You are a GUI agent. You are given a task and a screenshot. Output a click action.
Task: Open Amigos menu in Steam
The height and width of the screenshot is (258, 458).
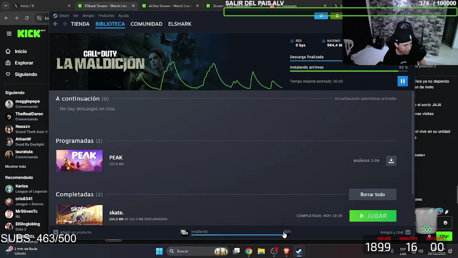point(88,16)
